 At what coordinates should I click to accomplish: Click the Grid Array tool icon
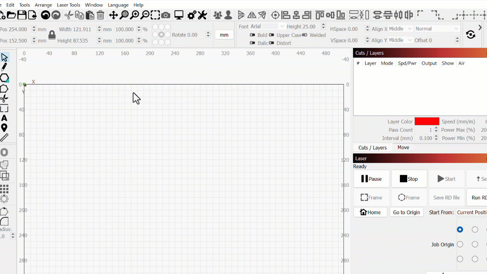4,189
